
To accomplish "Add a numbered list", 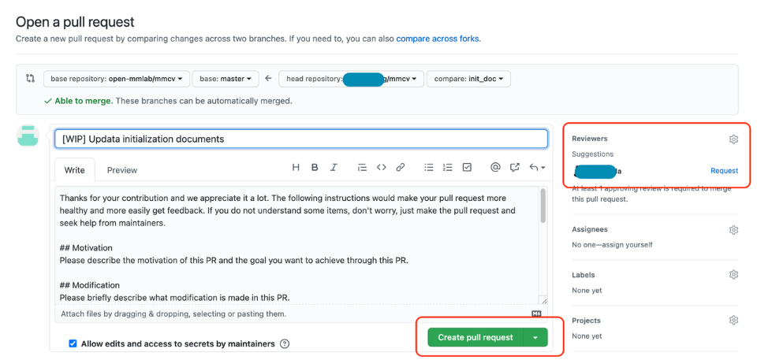I will (448, 167).
